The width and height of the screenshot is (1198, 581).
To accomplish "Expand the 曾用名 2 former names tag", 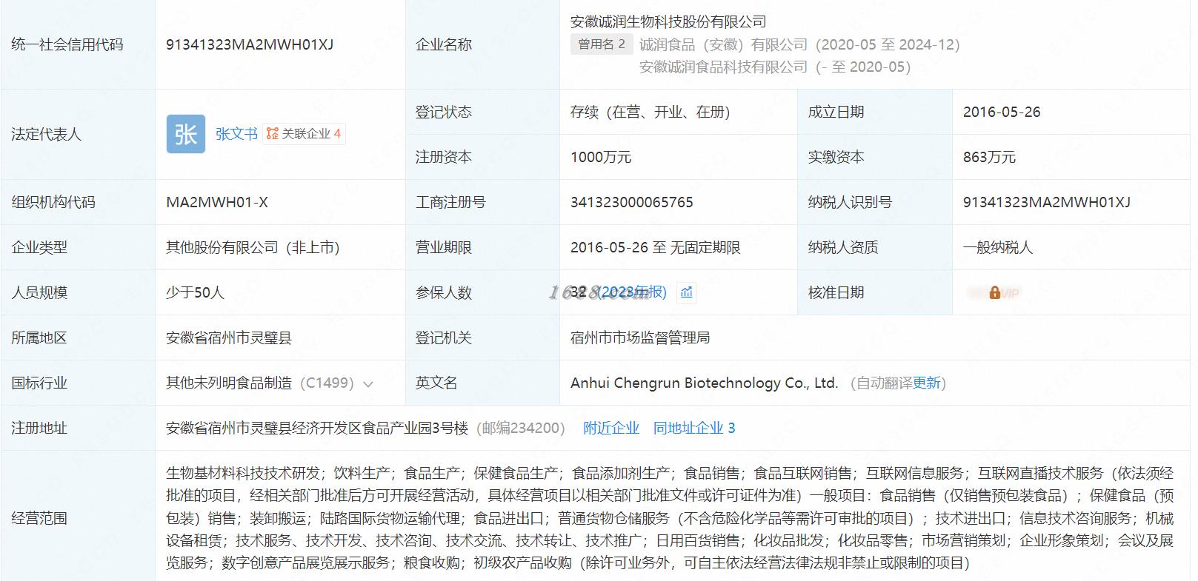I will point(602,44).
